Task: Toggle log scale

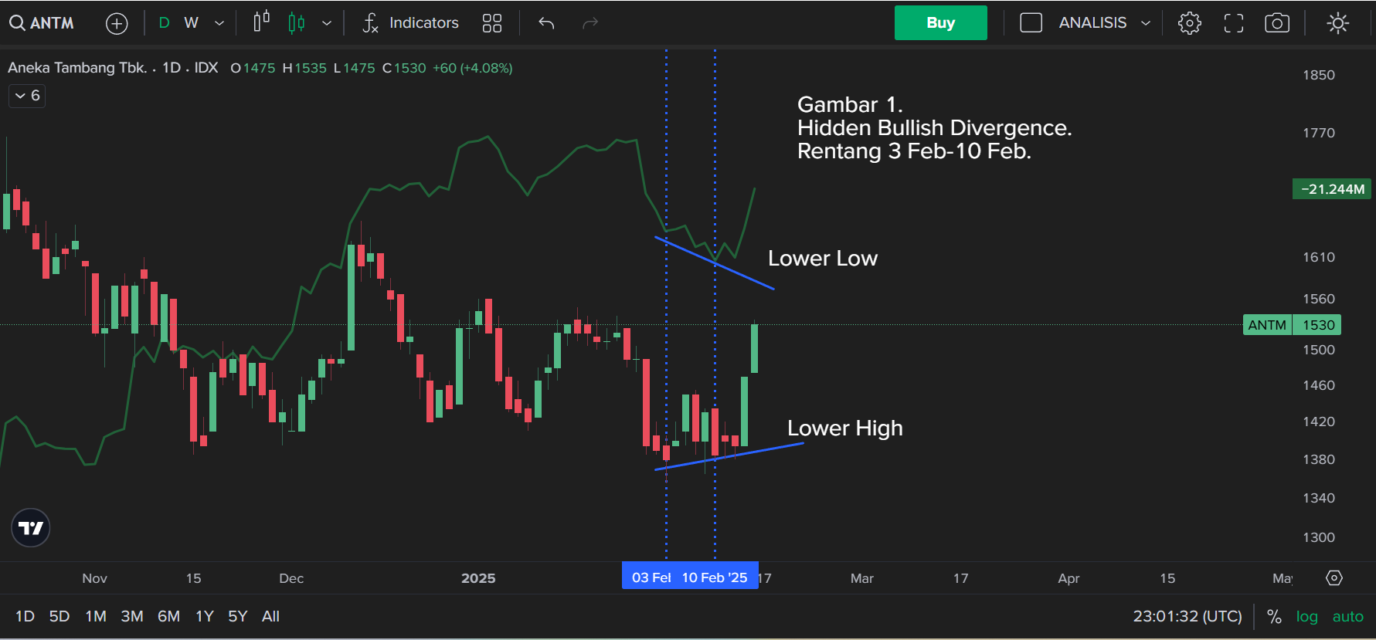Action: click(x=1306, y=616)
